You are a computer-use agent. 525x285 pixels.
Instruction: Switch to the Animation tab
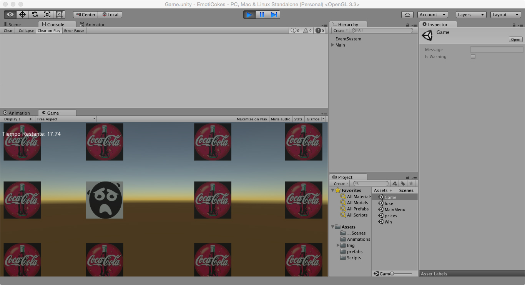[x=16, y=113]
